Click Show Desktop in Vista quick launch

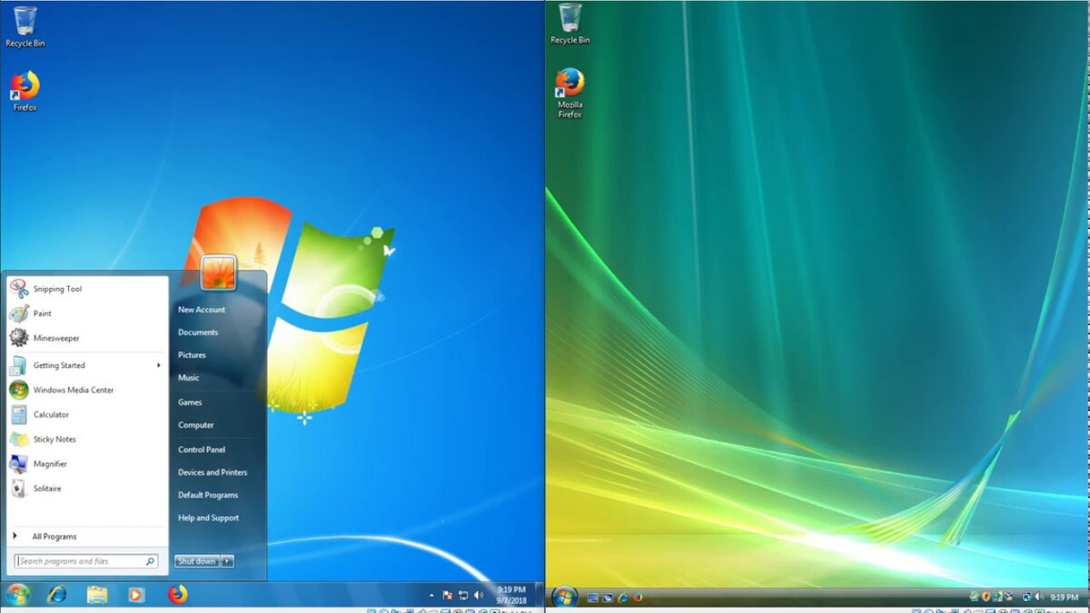pos(592,598)
